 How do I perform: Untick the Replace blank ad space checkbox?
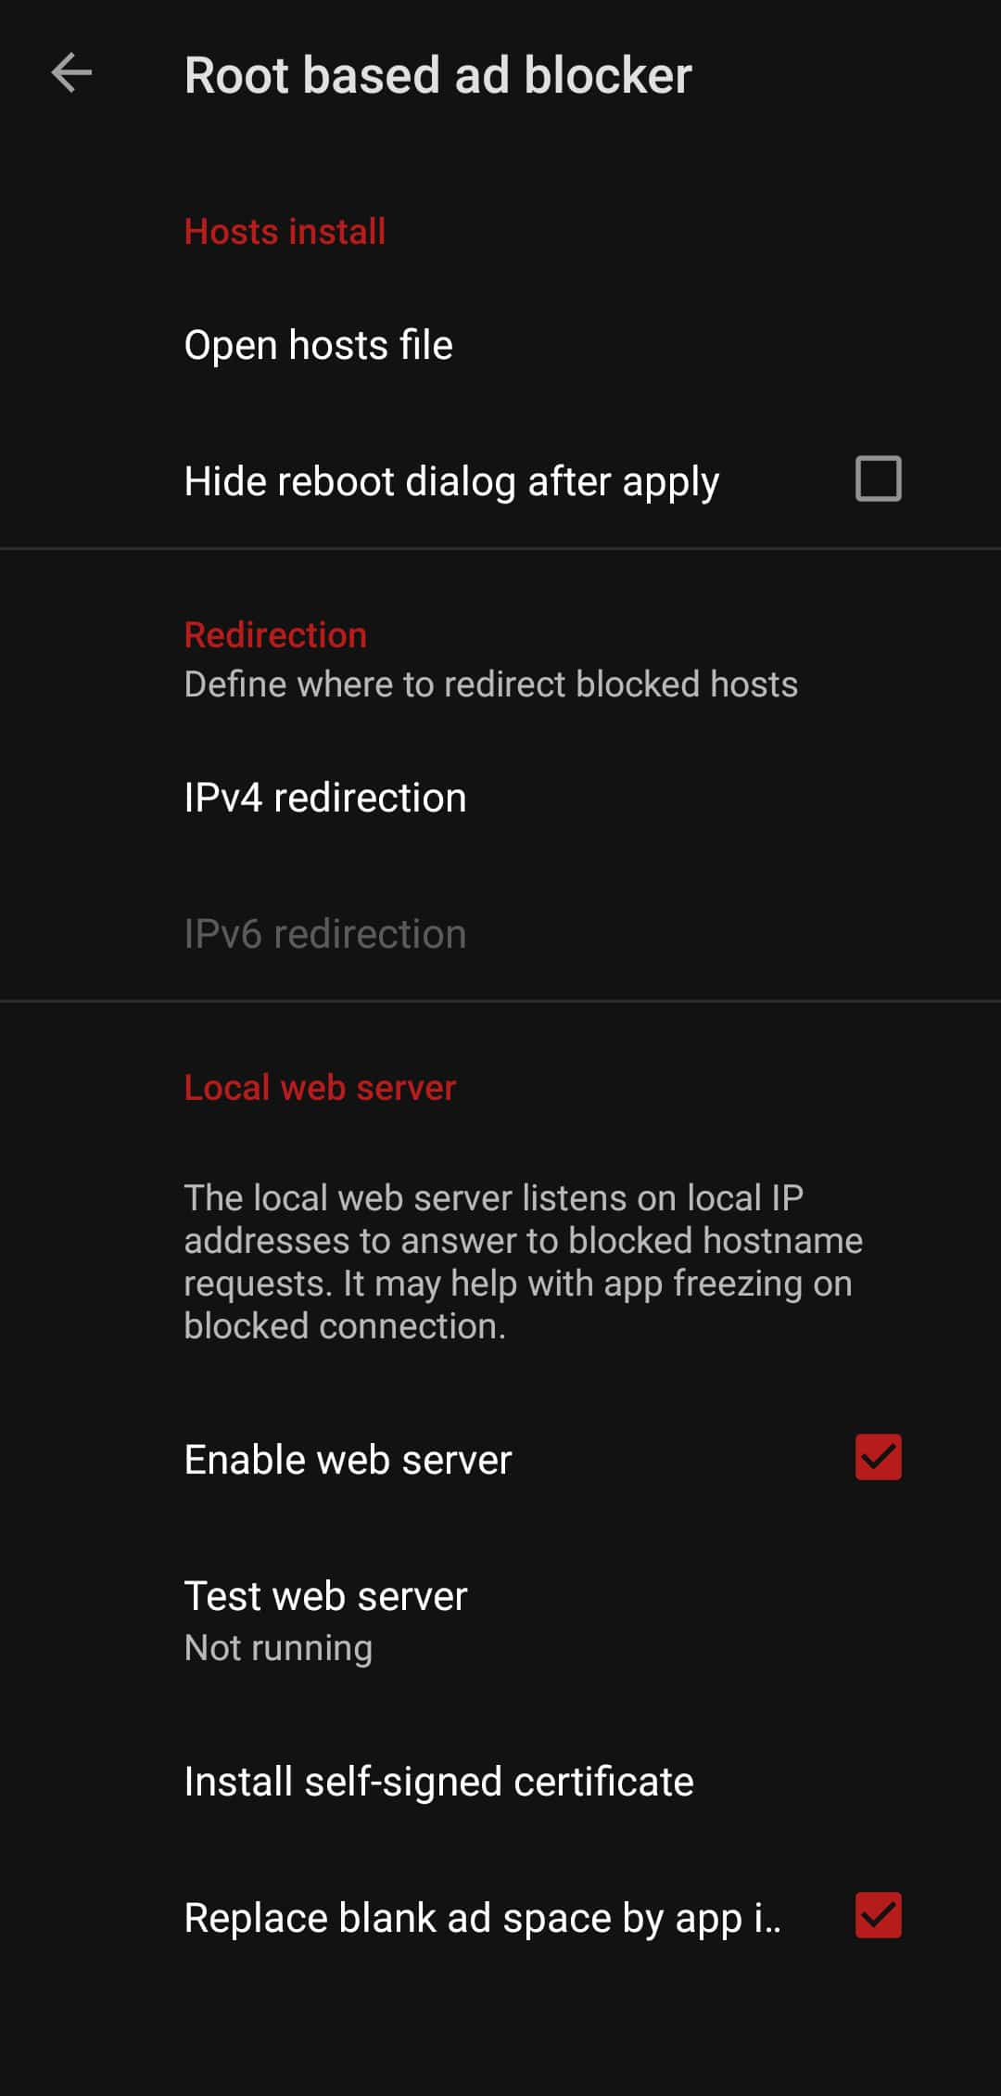coord(878,1915)
